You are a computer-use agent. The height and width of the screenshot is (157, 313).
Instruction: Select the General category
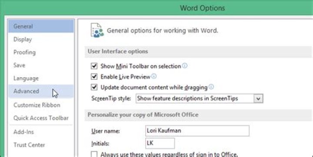pos(41,26)
